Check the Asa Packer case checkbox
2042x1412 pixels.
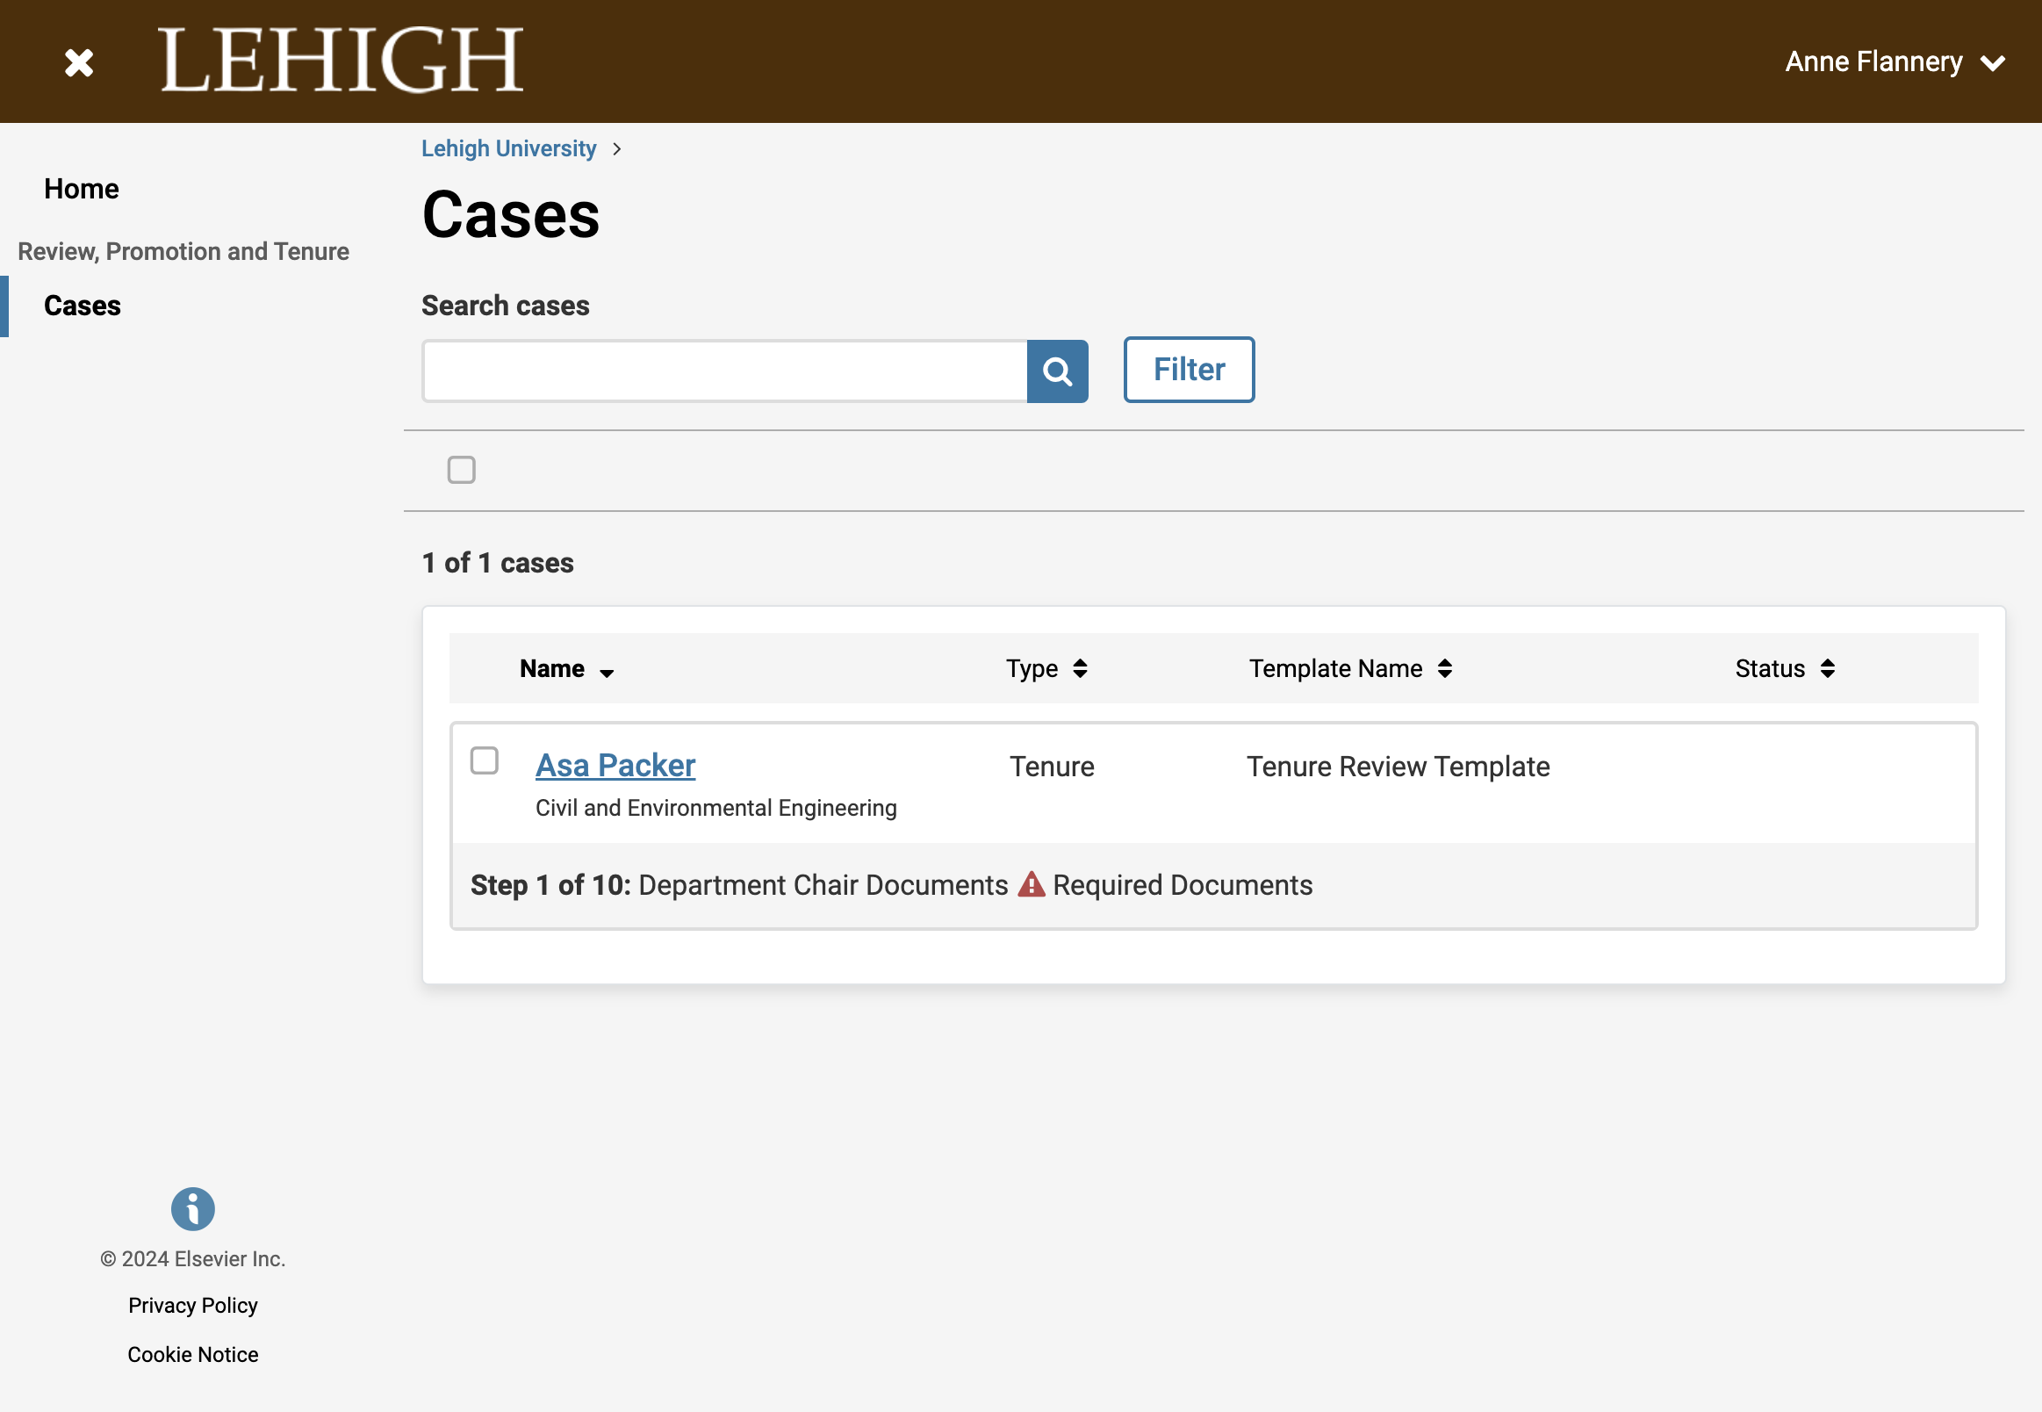(484, 760)
